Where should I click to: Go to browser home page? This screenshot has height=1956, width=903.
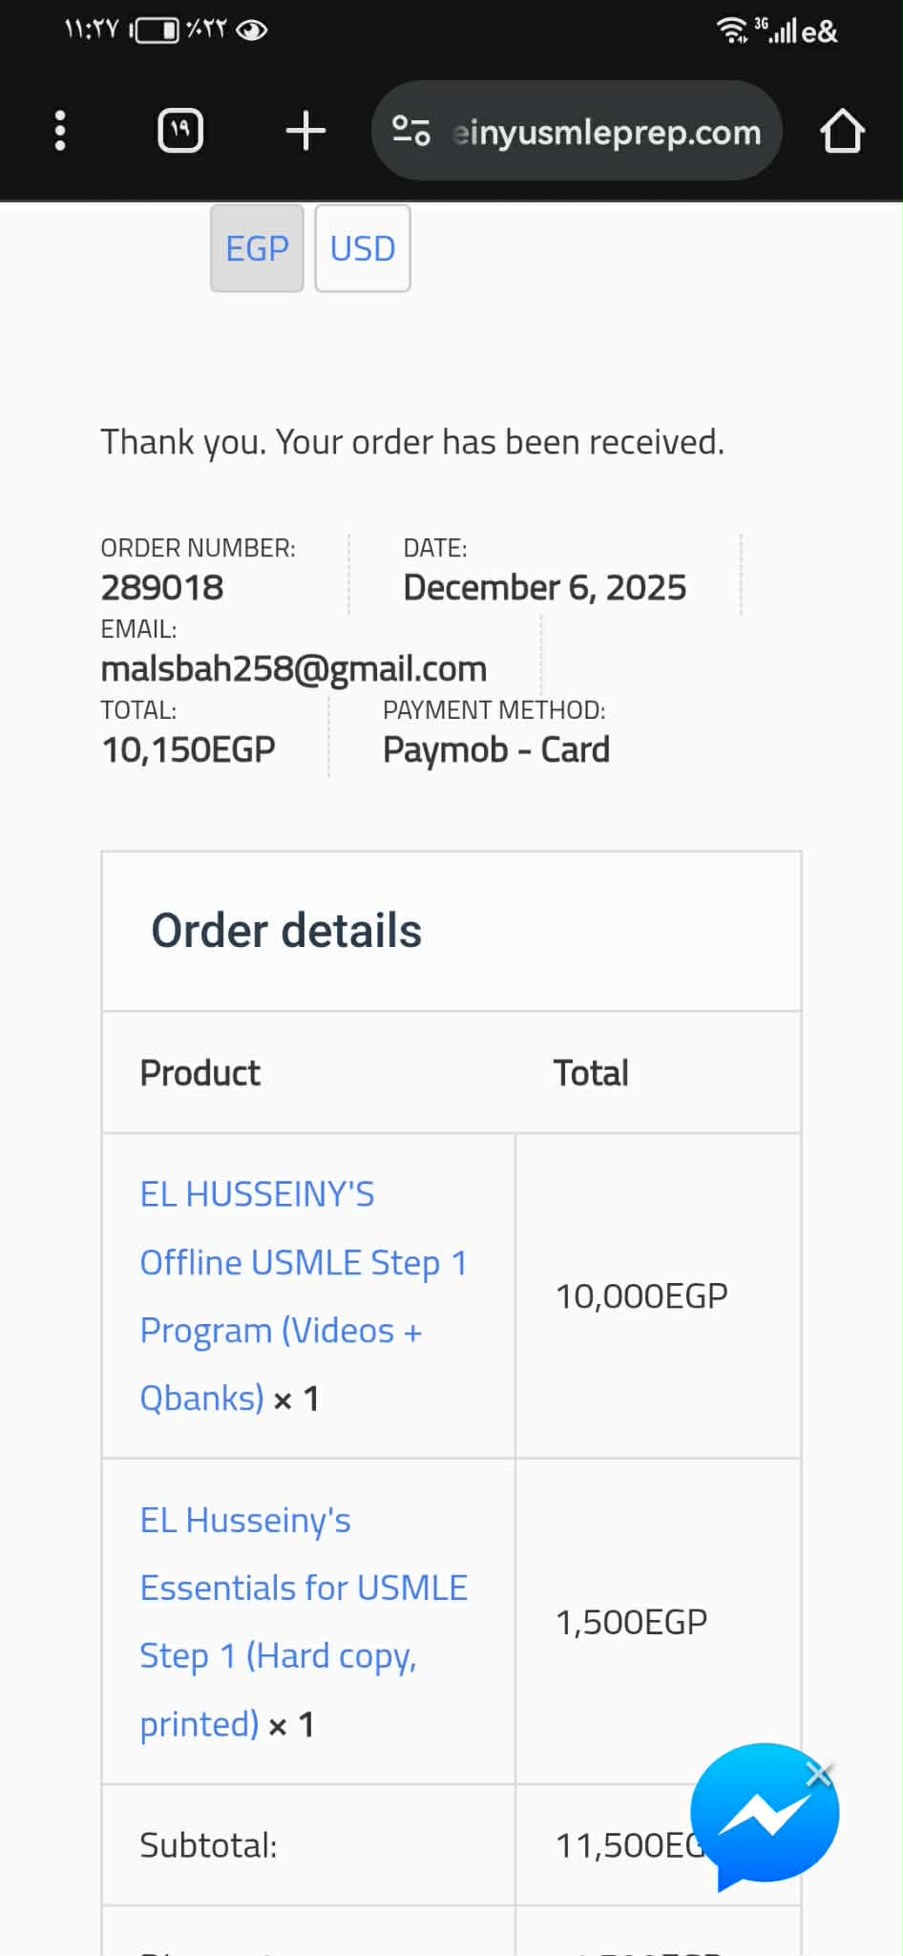842,131
